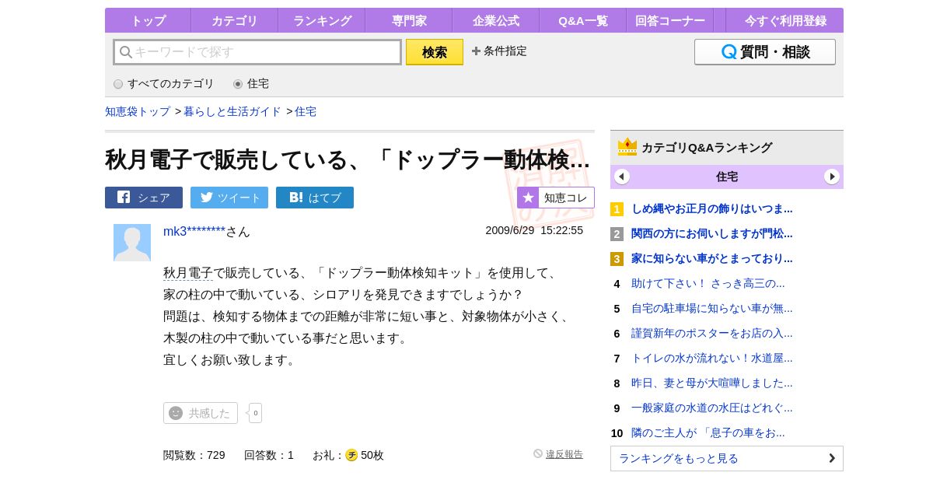The height and width of the screenshot is (490, 933).
Task: Click the crown icon in ranking header
Action: pos(627,147)
